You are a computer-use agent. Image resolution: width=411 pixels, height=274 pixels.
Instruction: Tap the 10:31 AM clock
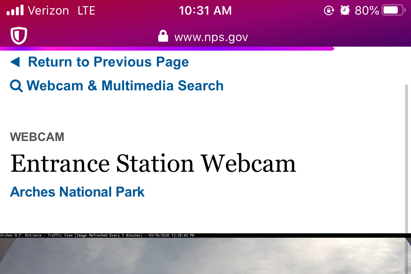[205, 11]
